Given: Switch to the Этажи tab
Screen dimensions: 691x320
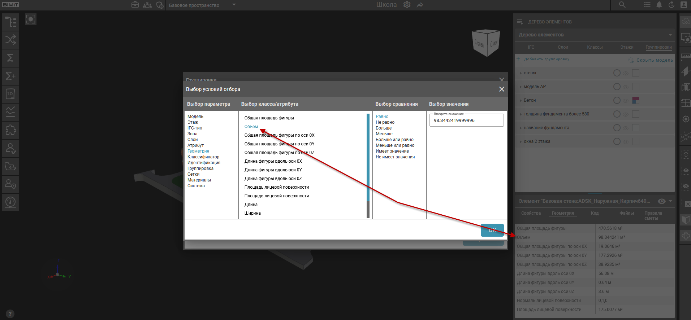Looking at the screenshot, I should [x=627, y=47].
